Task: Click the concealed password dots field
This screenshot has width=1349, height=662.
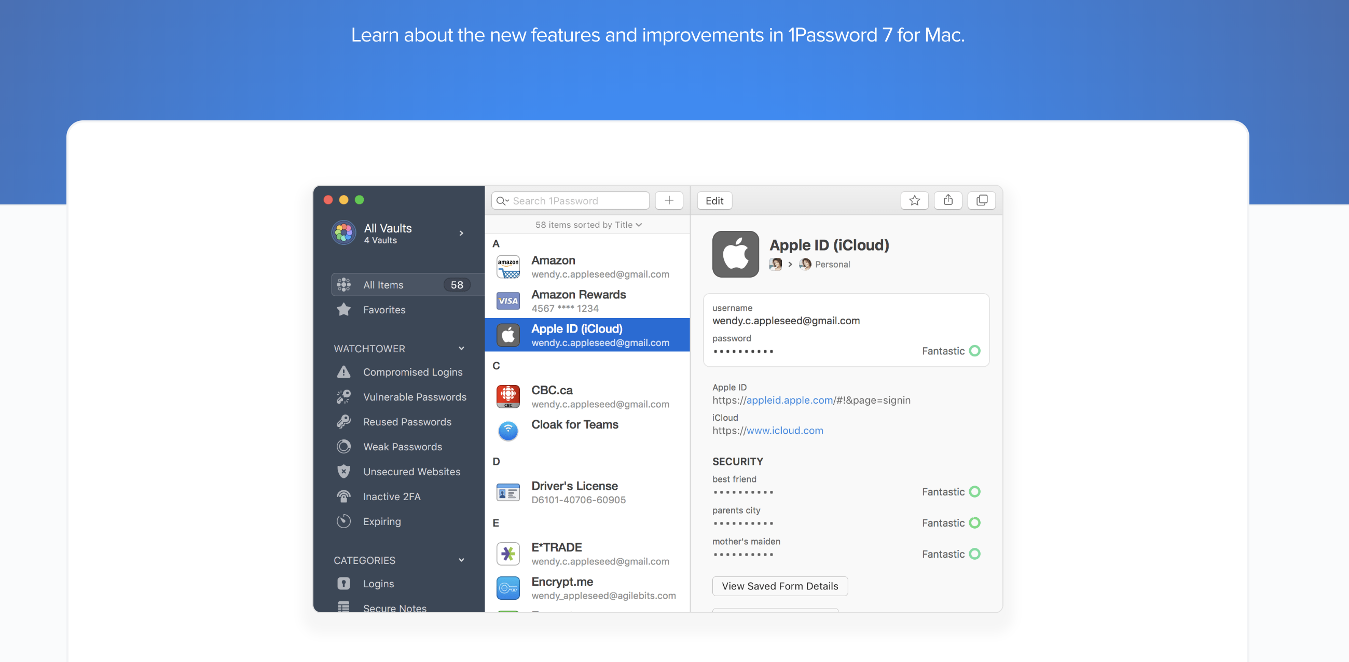Action: click(x=742, y=351)
